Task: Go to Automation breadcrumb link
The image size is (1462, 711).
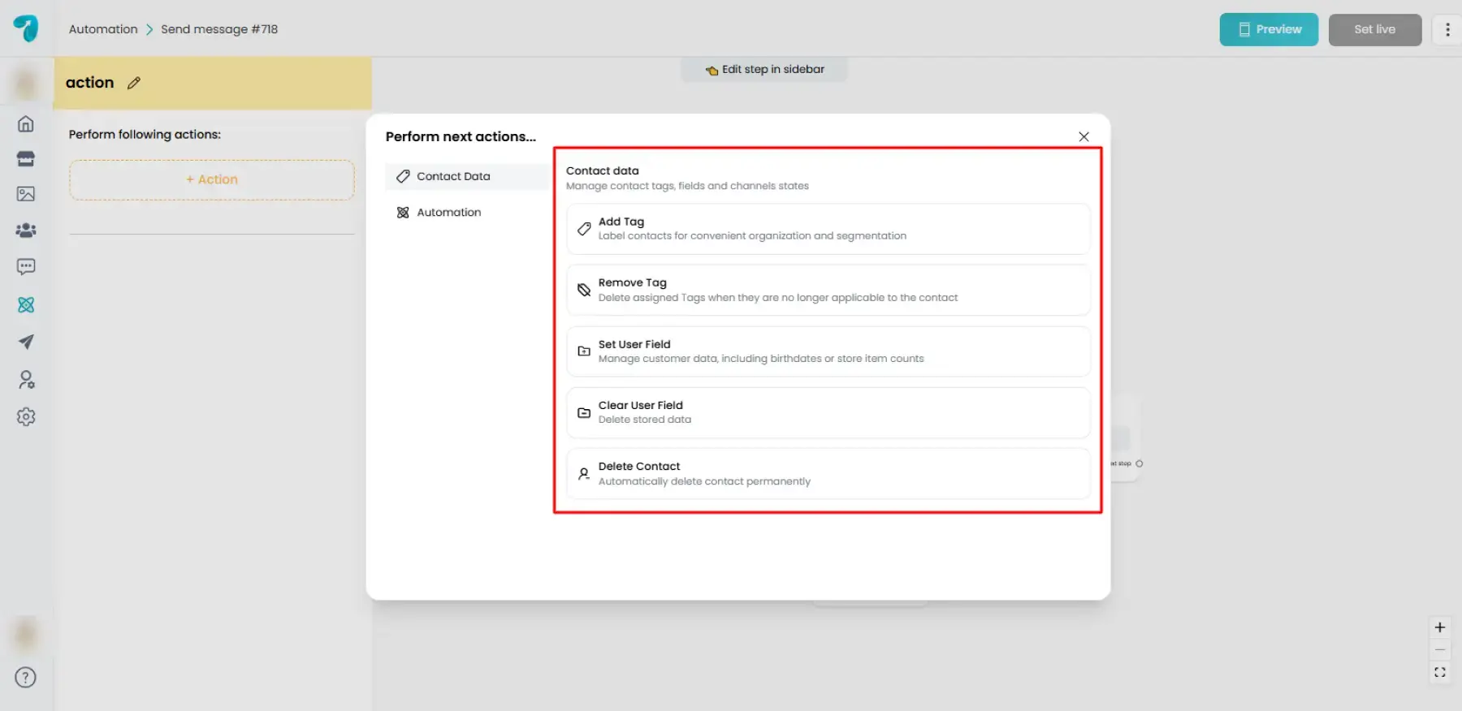Action: (x=103, y=29)
